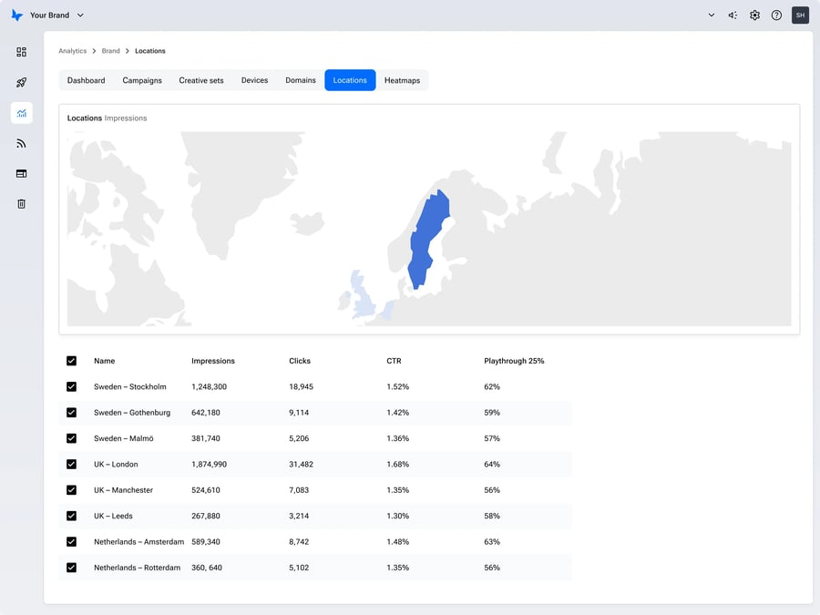
Task: Open the SH user profile button
Action: pos(800,15)
